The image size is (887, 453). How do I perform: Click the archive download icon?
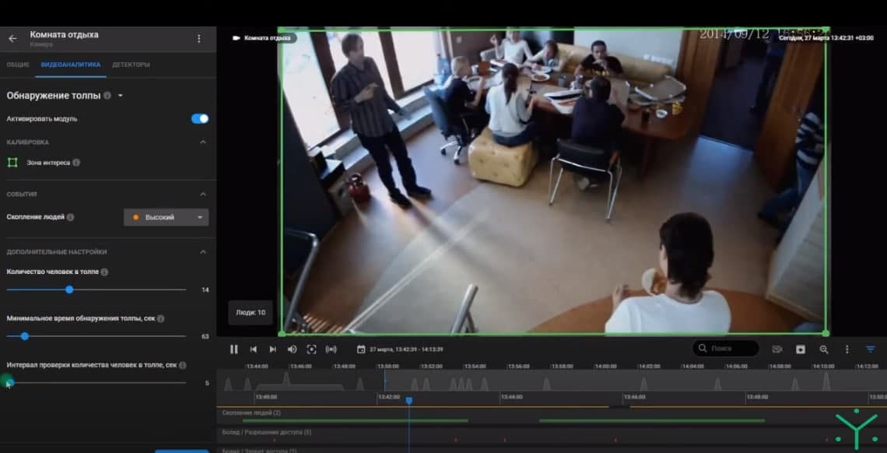[801, 349]
